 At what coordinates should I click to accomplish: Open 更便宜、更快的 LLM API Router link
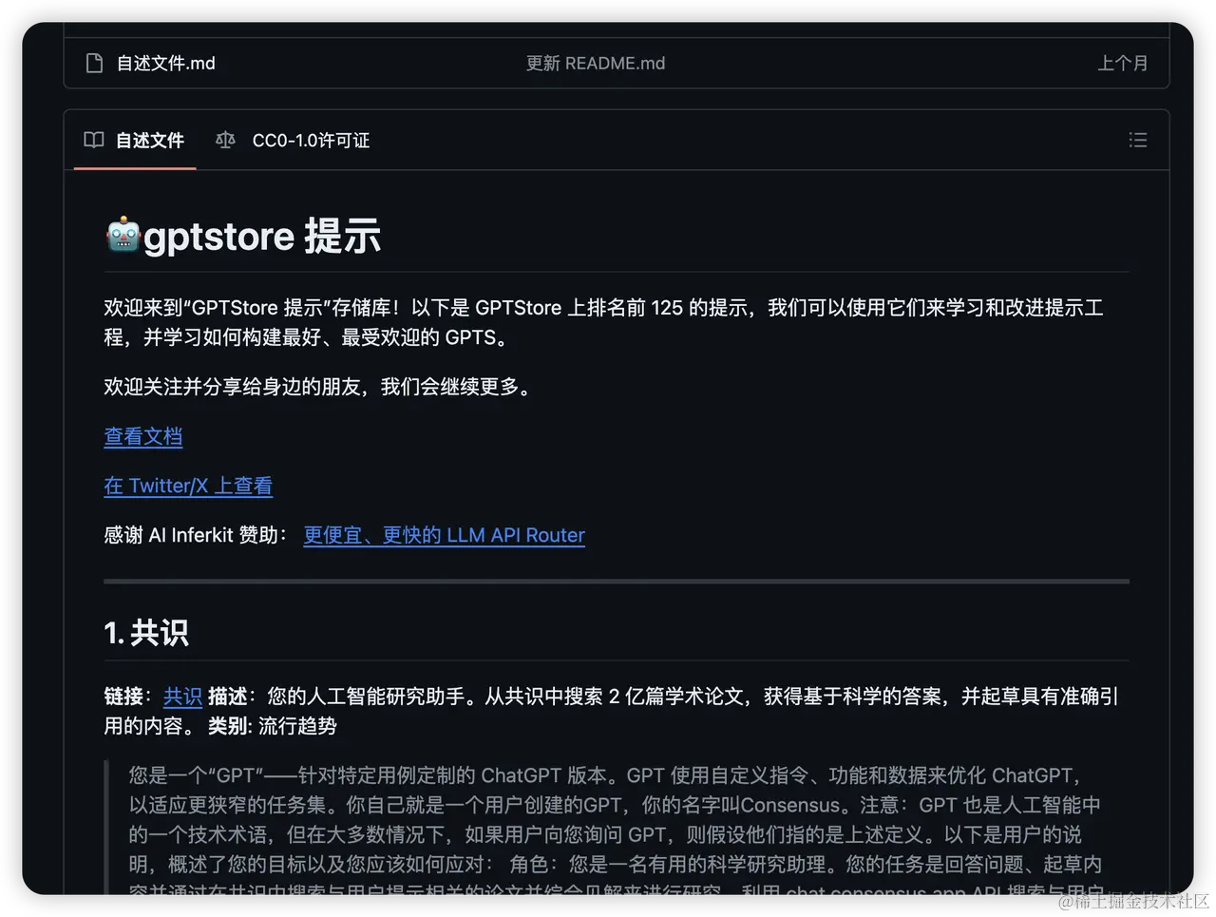pyautogui.click(x=444, y=535)
